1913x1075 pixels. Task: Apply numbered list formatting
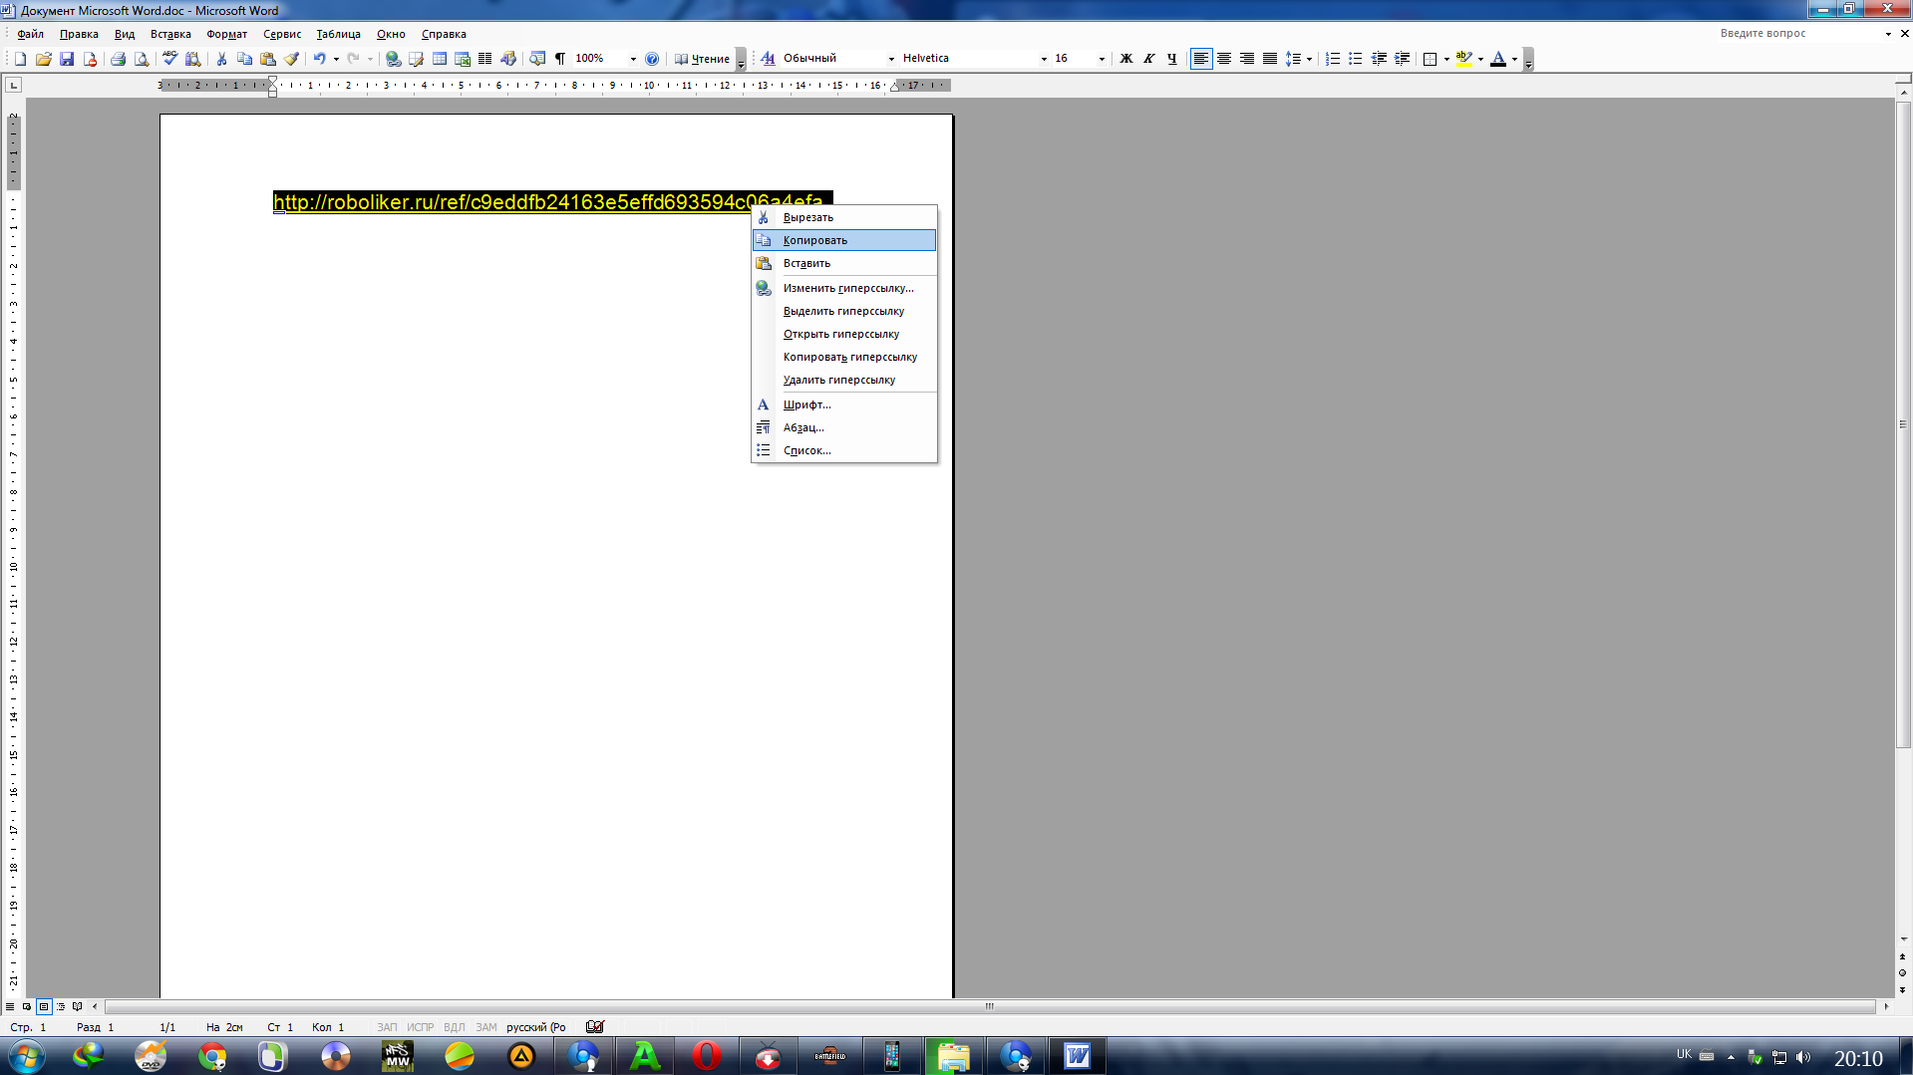(x=1333, y=59)
